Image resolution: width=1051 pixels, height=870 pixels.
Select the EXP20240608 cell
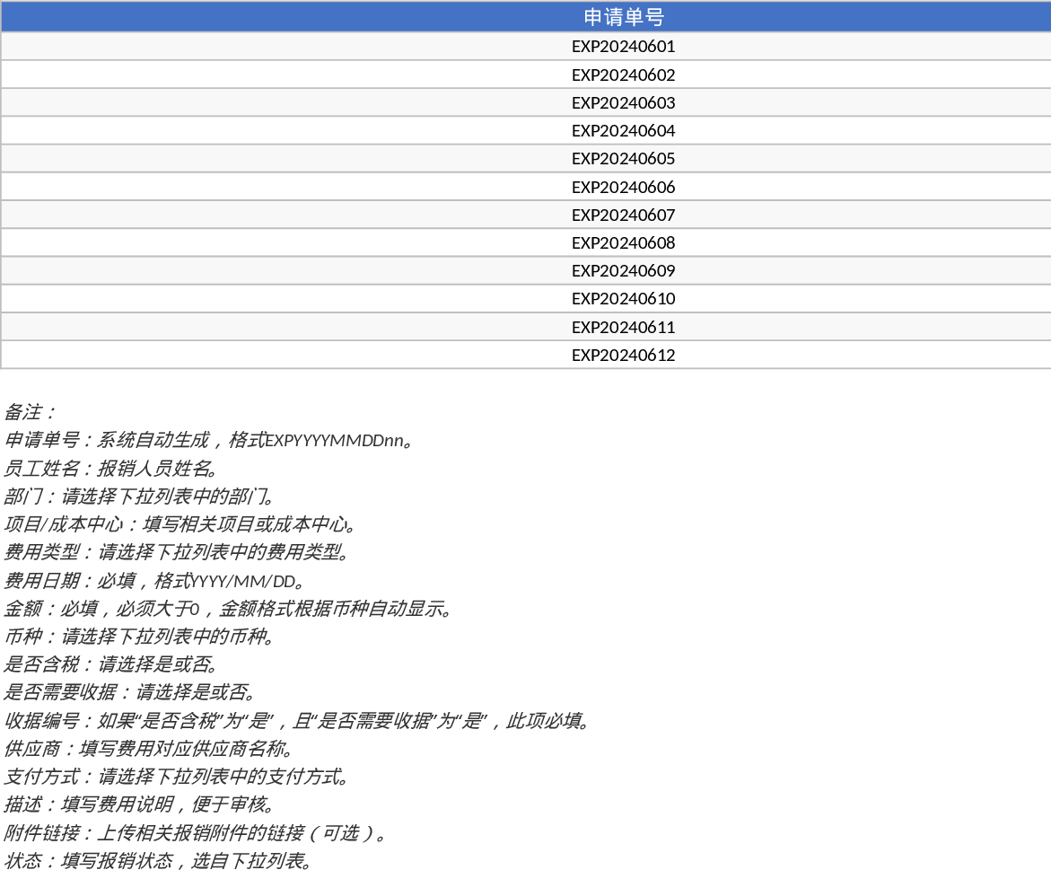pyautogui.click(x=623, y=242)
